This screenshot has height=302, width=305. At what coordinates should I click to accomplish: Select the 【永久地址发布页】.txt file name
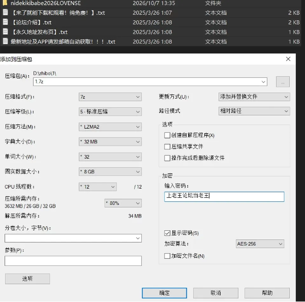coord(39,32)
